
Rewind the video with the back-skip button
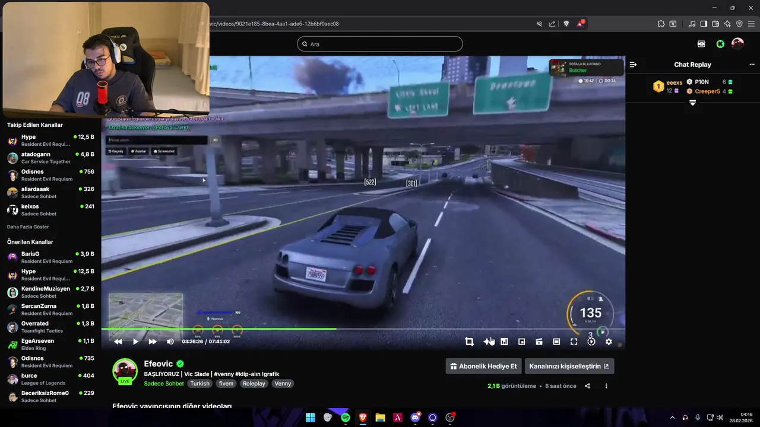pos(118,342)
